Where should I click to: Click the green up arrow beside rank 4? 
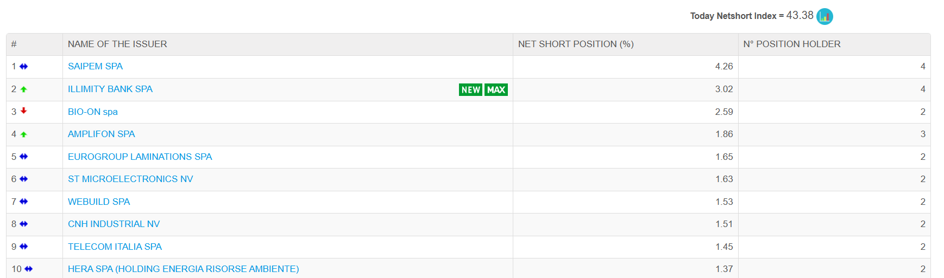click(23, 134)
